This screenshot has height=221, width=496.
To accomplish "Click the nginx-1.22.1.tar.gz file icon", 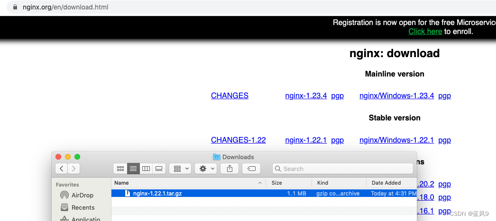I will coord(128,193).
